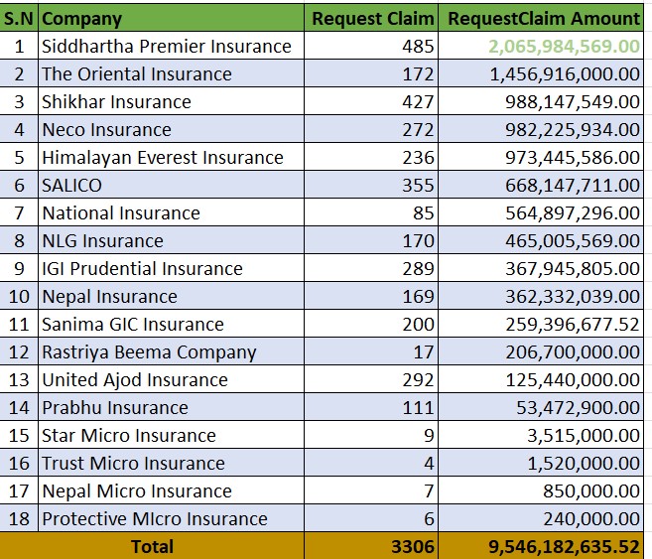Click the Company column header
The width and height of the screenshot is (652, 559).
point(82,18)
